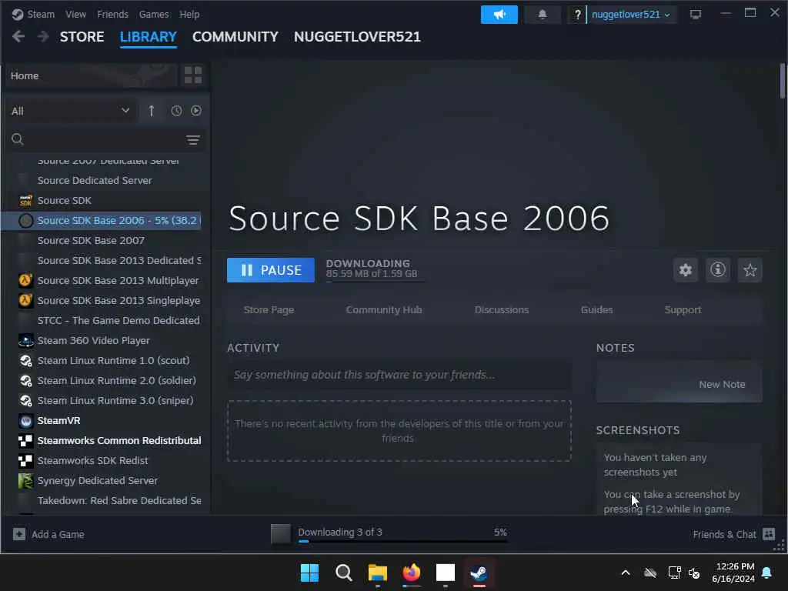The width and height of the screenshot is (788, 591).
Task: Select Source SDK Base 2007 in library
Action: pos(91,240)
